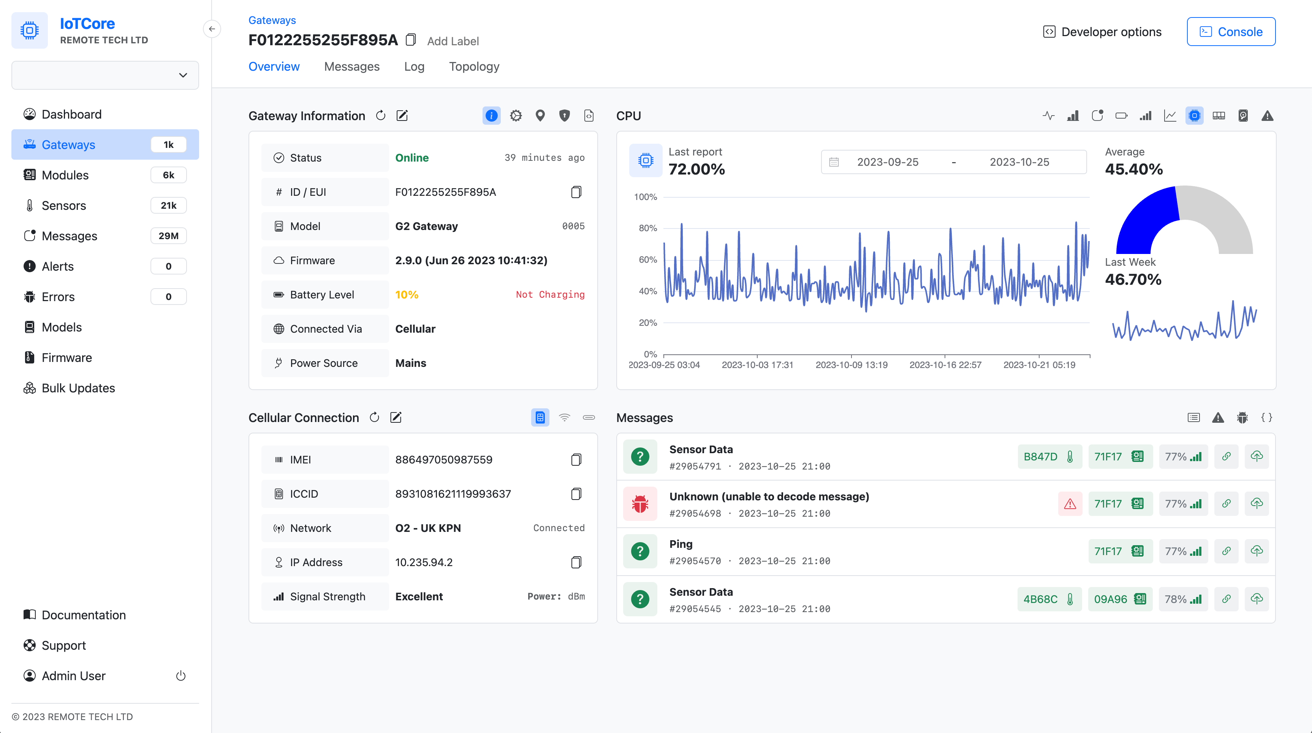Screen dimensions: 1312x733
Task: Show the activity pulse chart
Action: point(1048,116)
